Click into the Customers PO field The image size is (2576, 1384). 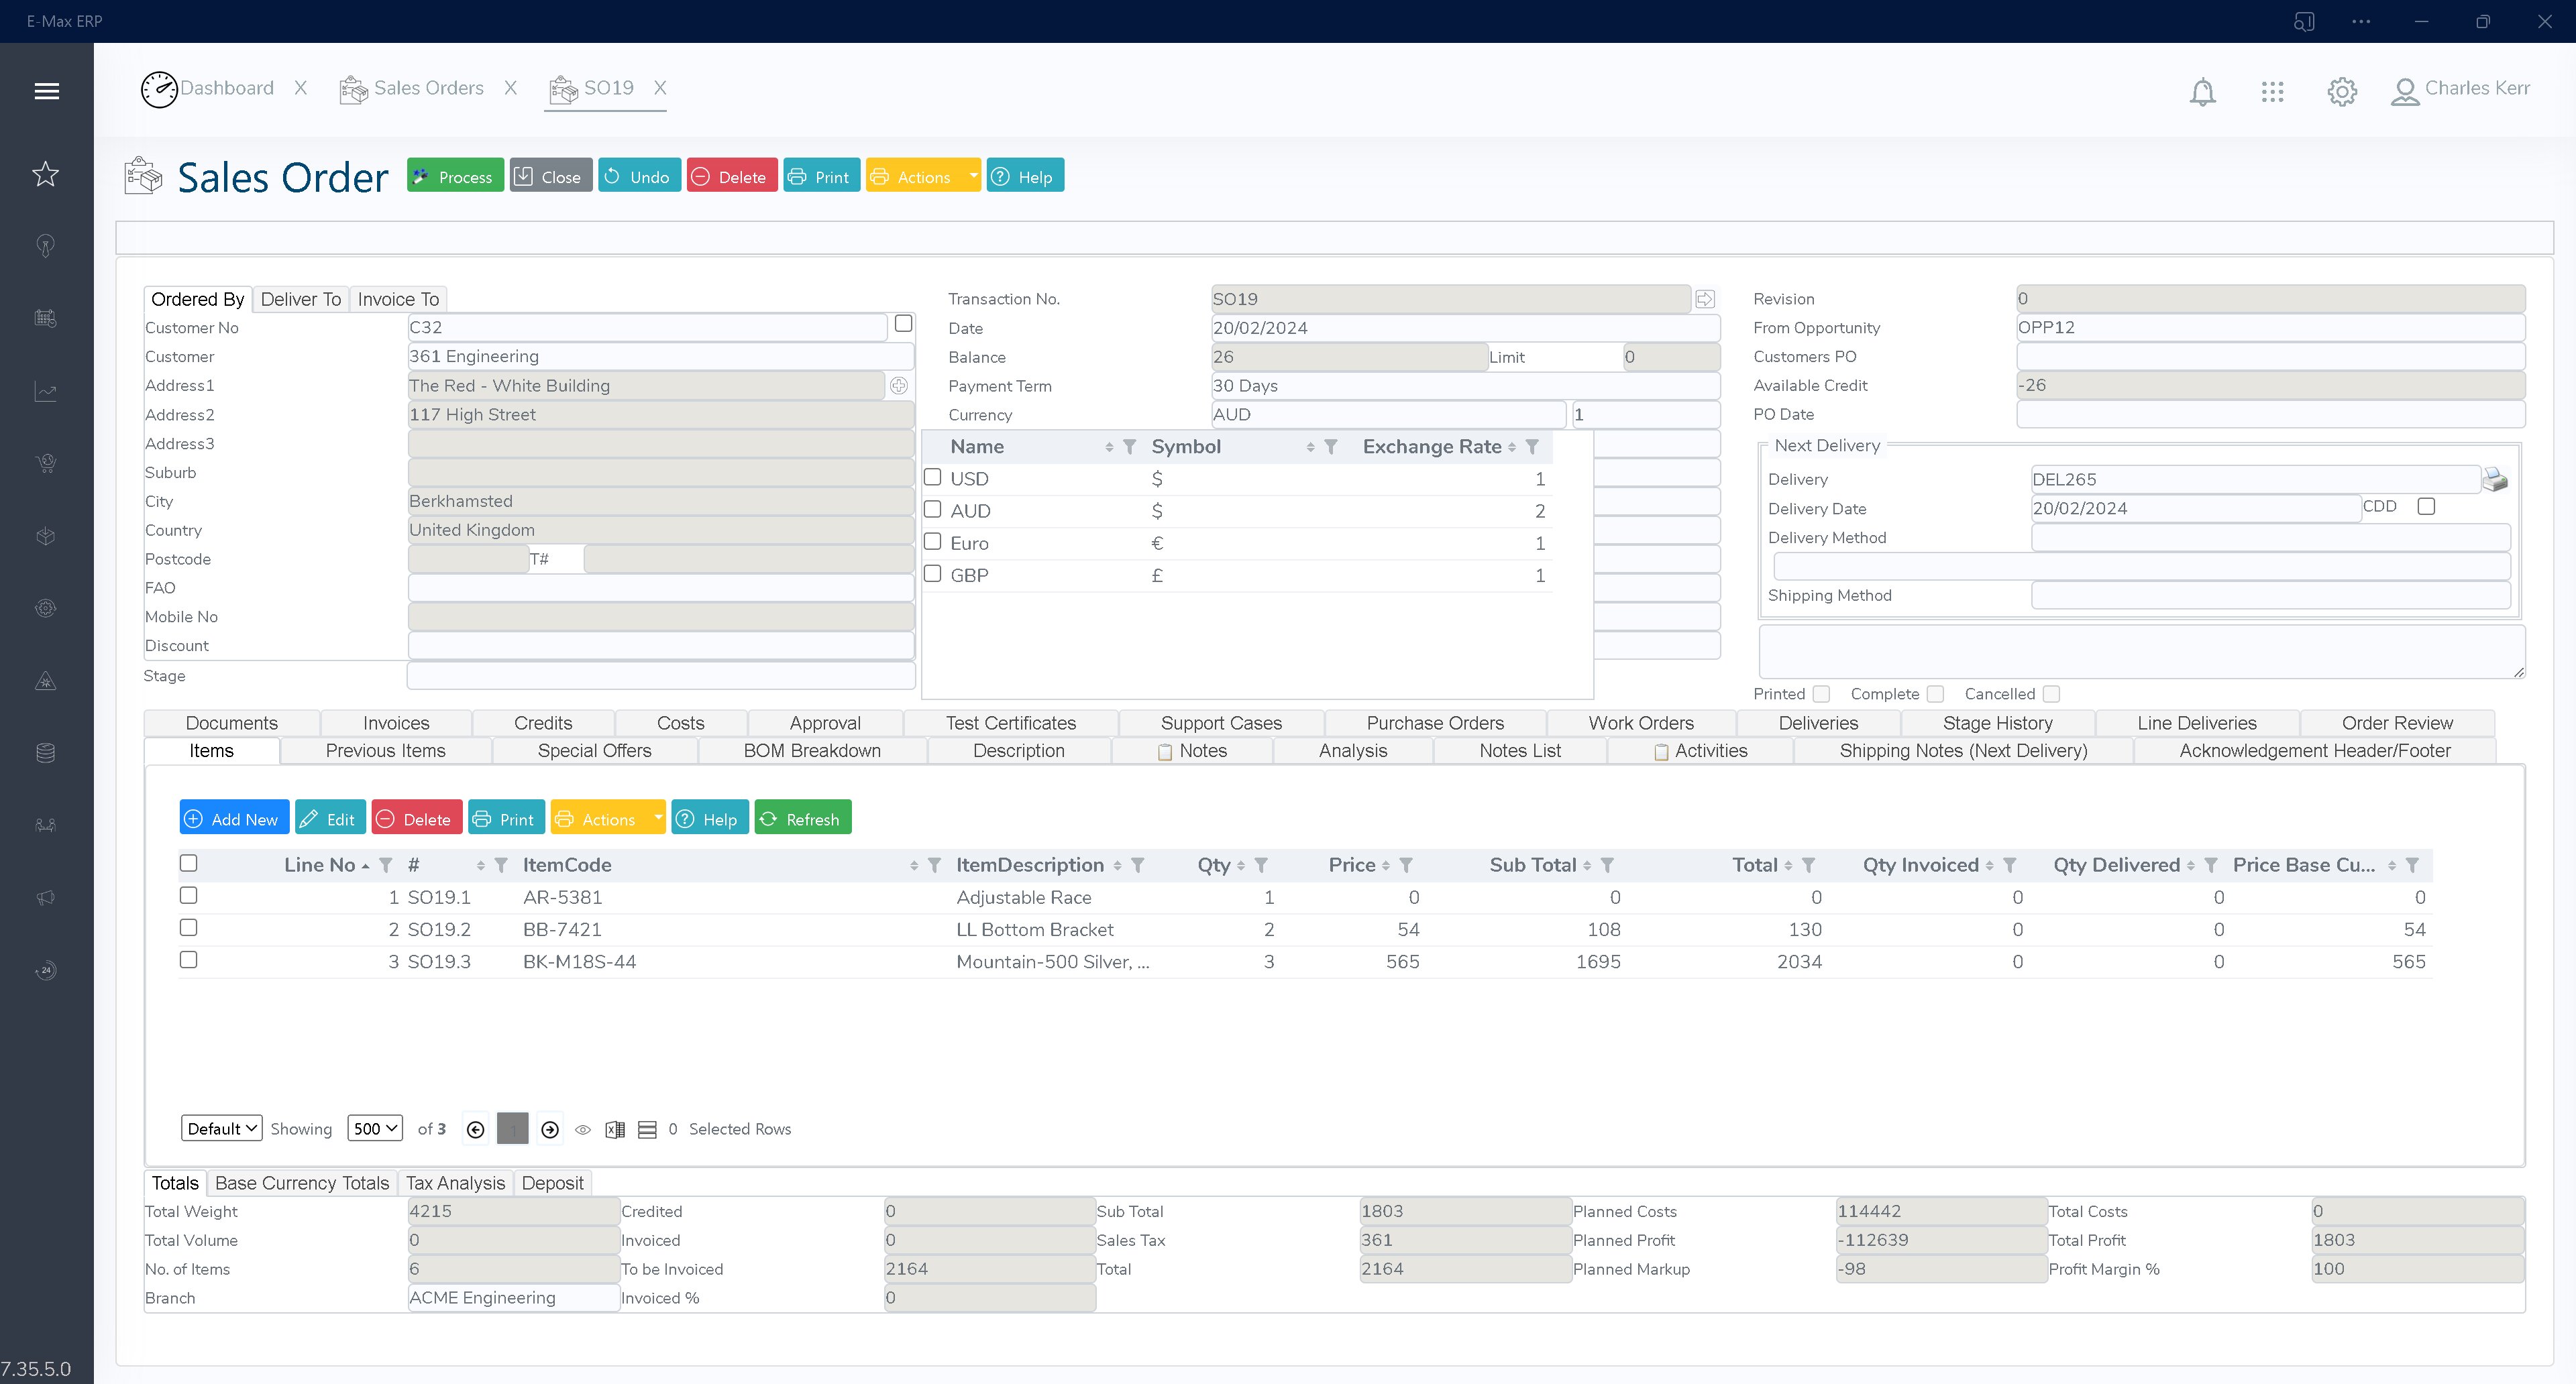tap(2269, 357)
